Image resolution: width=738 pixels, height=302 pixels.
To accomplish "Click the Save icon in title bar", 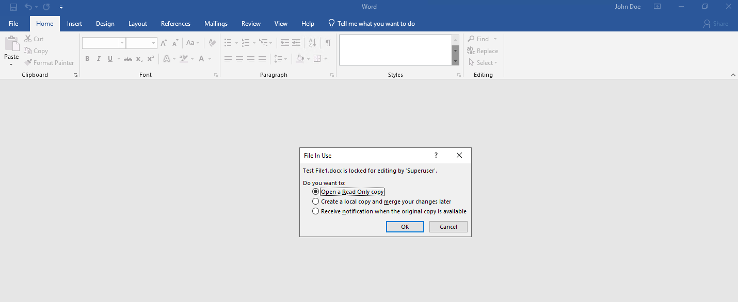I will (13, 7).
